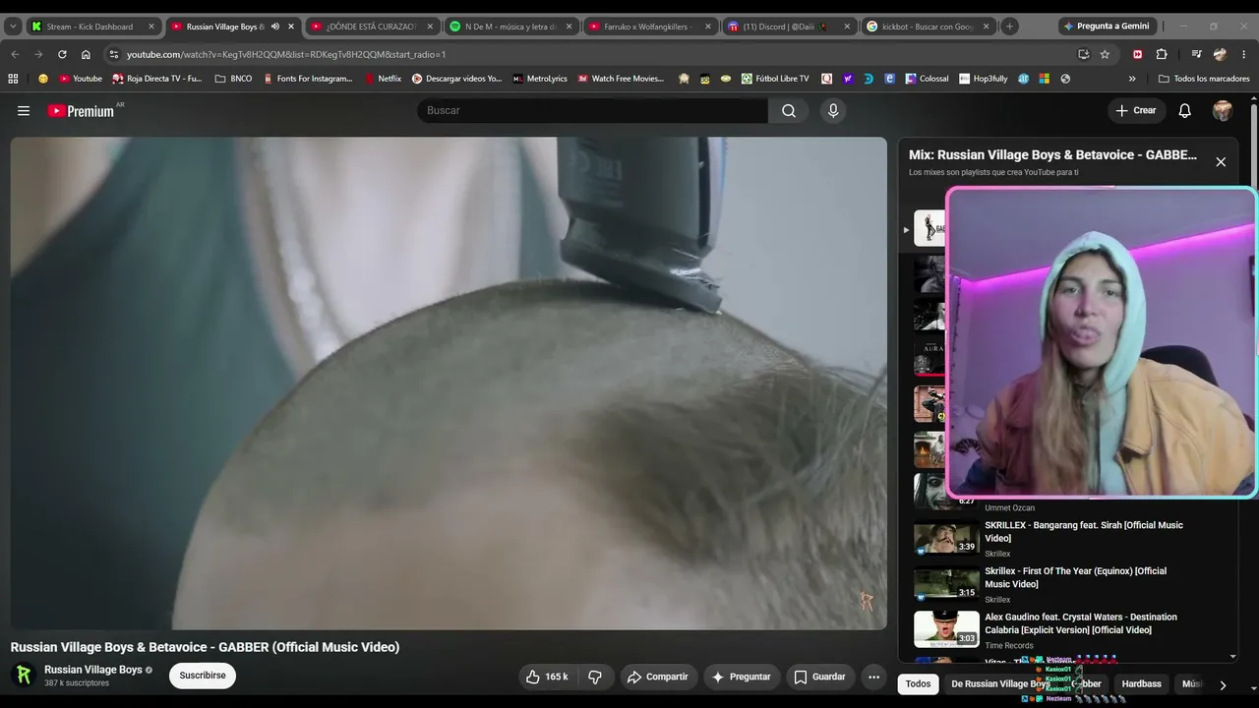The width and height of the screenshot is (1259, 708).
Task: Close the Mix playlist panel
Action: [1221, 162]
